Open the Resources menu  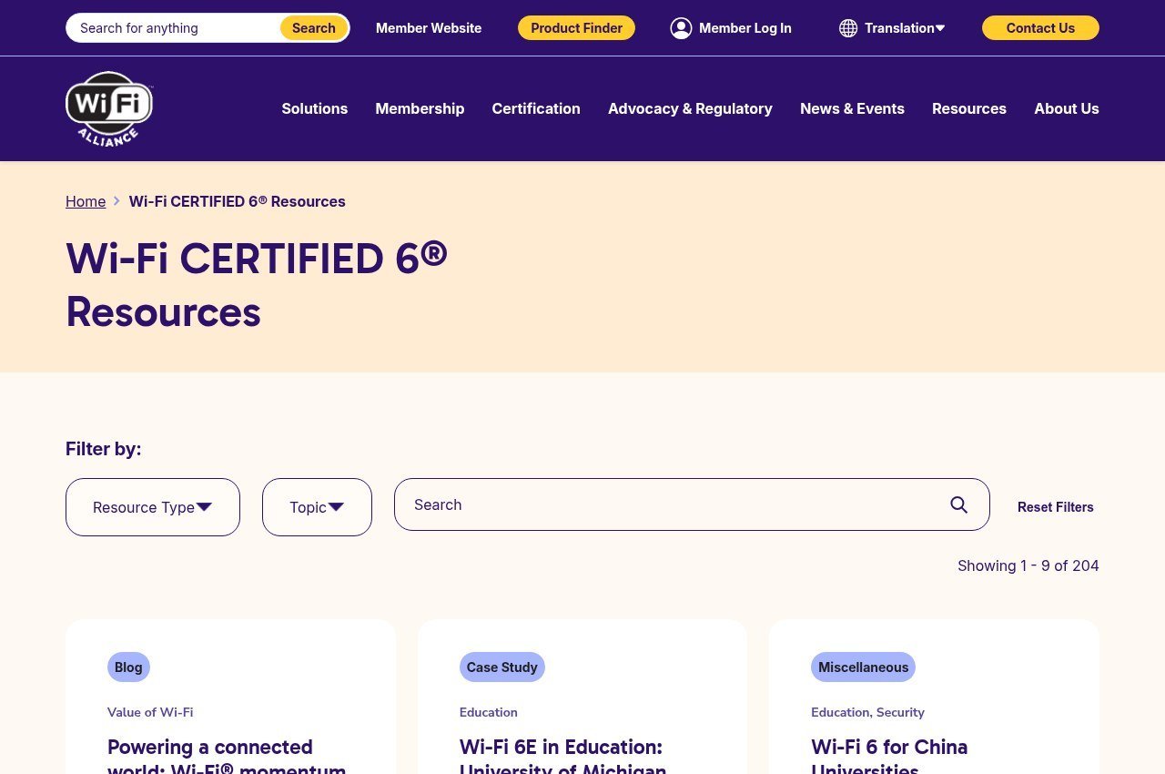click(x=969, y=108)
